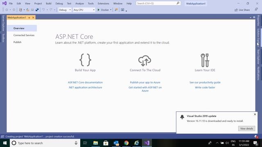Open the File menu

tap(11, 3)
